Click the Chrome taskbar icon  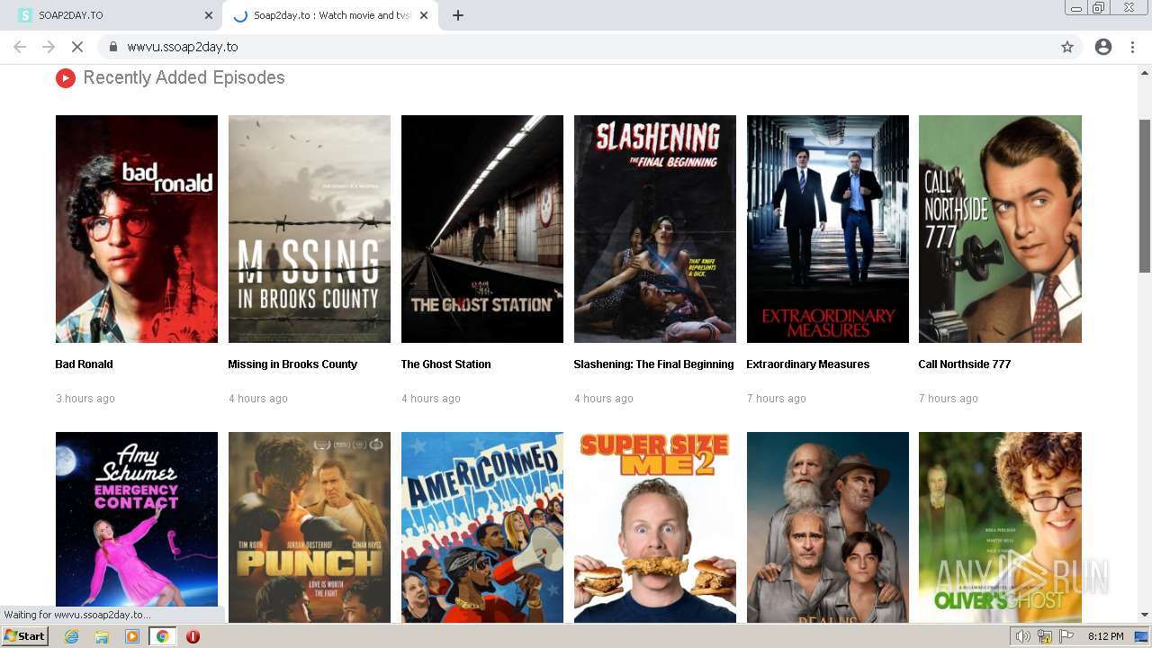[x=163, y=636]
